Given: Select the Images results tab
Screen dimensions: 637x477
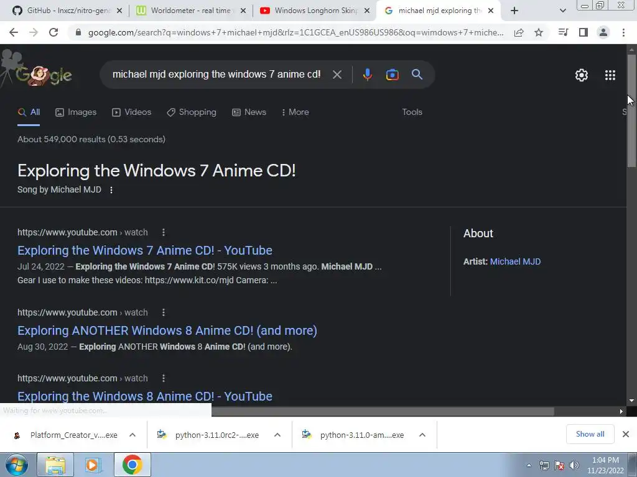Looking at the screenshot, I should 76,112.
